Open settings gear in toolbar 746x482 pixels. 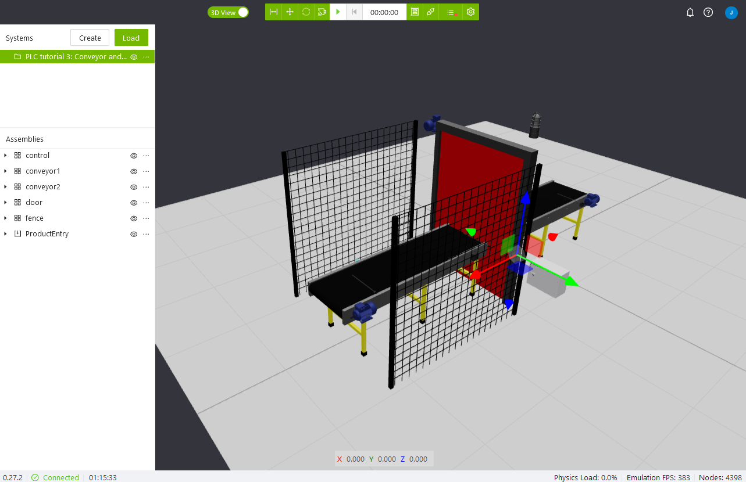tap(470, 12)
